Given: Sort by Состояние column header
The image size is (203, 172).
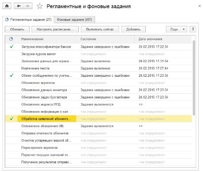Looking at the screenshot, I should tap(105, 39).
